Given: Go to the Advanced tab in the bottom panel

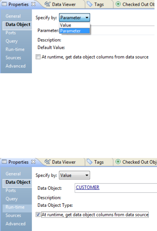Looking at the screenshot, I should [x=16, y=224].
